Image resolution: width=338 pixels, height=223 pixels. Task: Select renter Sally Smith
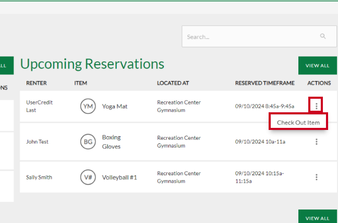pyautogui.click(x=39, y=177)
